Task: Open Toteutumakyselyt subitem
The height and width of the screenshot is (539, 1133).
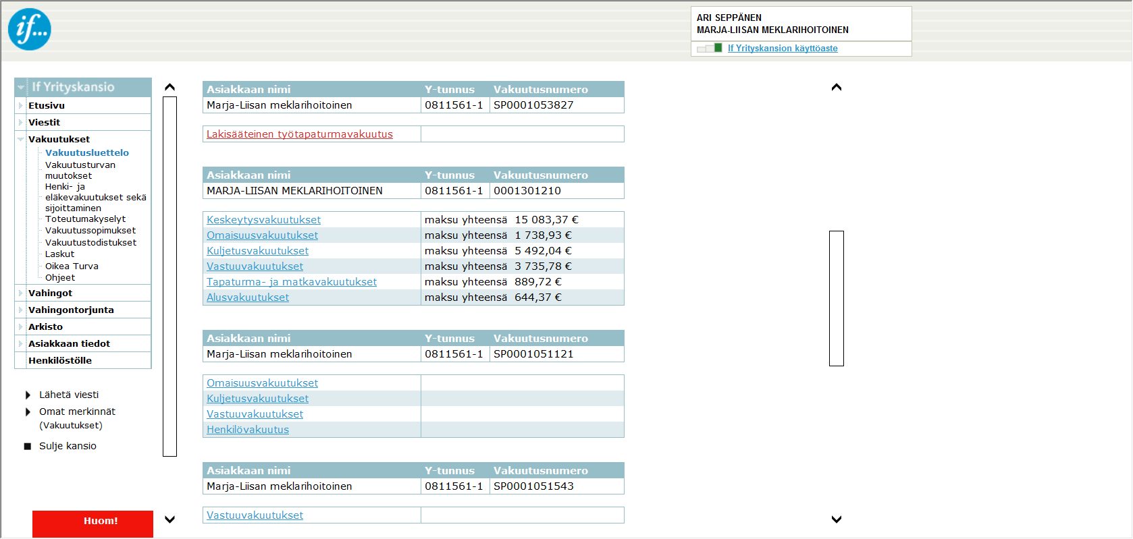Action: 85,219
